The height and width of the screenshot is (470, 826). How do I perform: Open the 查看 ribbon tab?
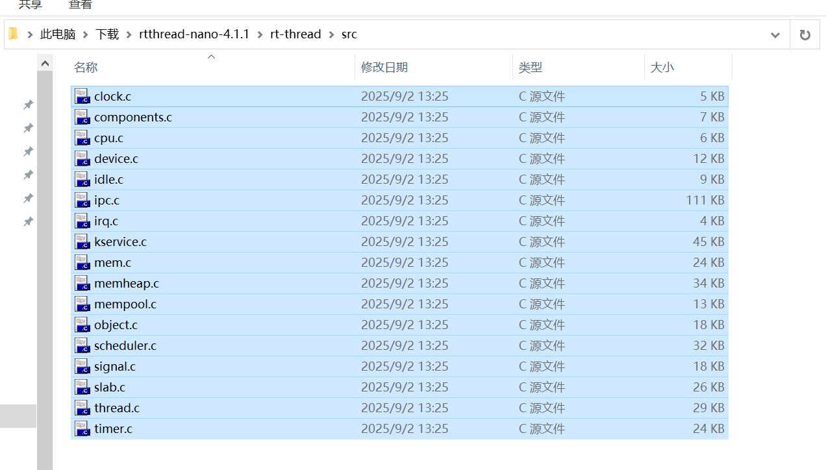pyautogui.click(x=81, y=5)
